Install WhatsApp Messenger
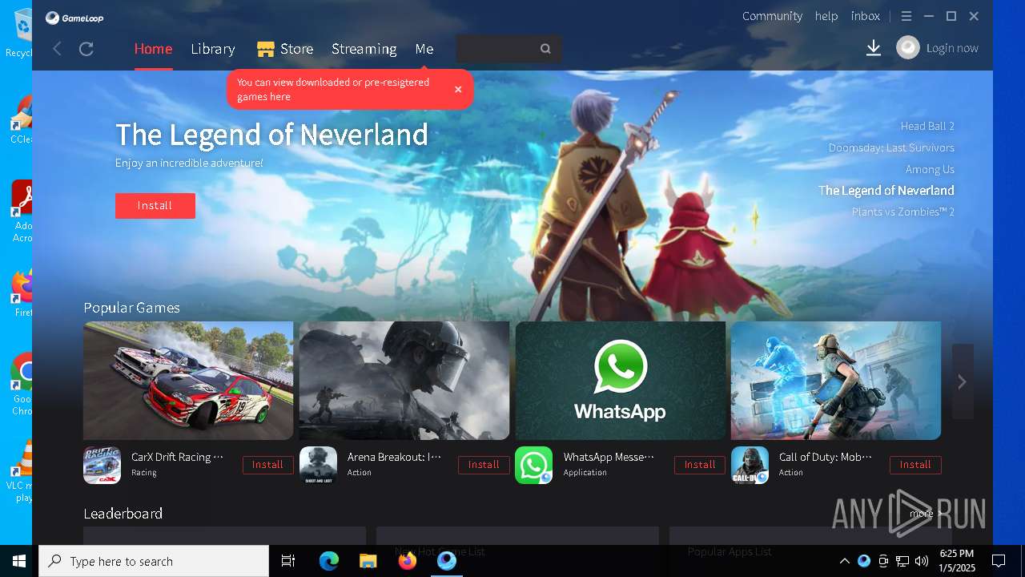Screen dimensions: 1025x577 (700, 465)
